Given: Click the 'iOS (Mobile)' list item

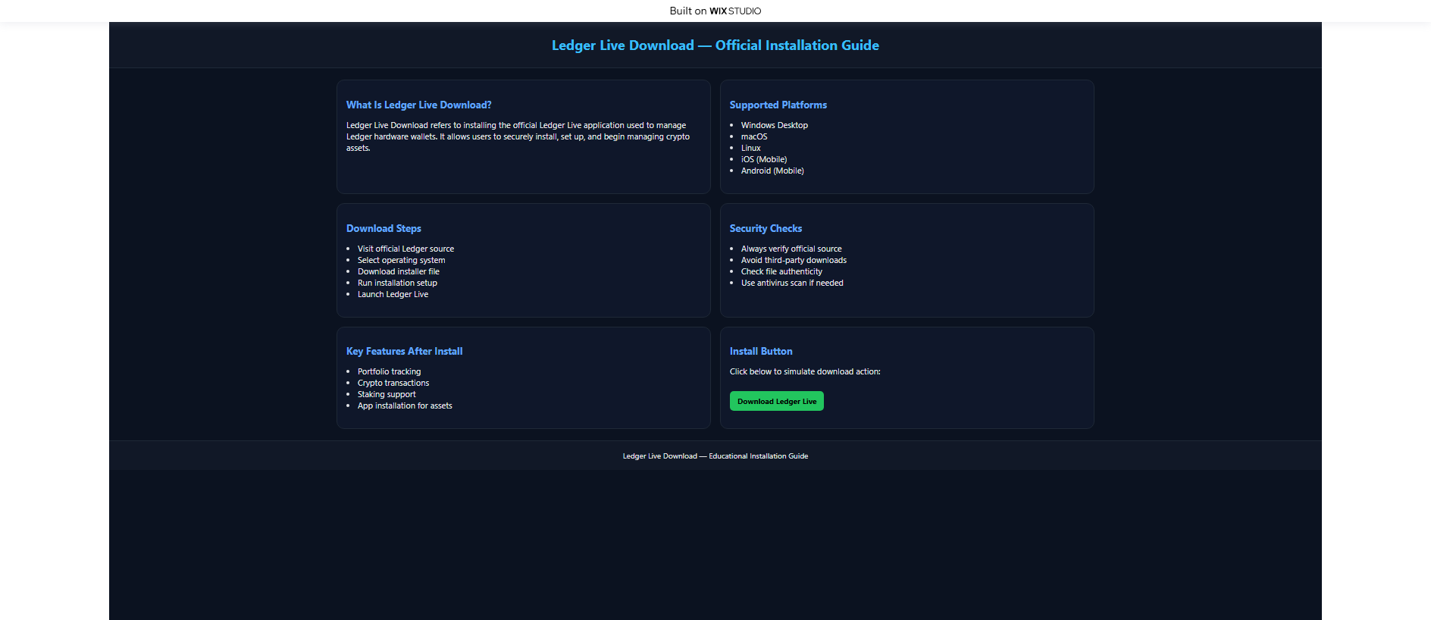Looking at the screenshot, I should [764, 159].
